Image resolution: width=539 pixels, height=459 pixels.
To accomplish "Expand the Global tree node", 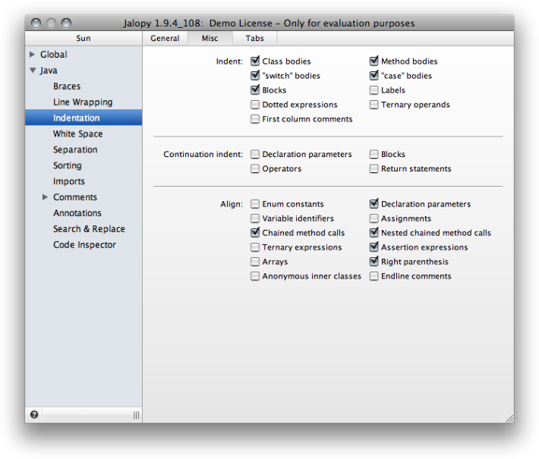I will click(33, 55).
